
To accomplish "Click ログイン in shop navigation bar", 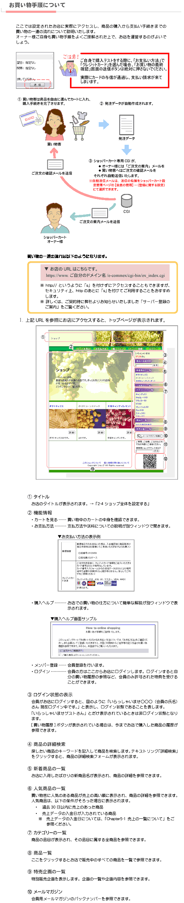I will (154, 348).
